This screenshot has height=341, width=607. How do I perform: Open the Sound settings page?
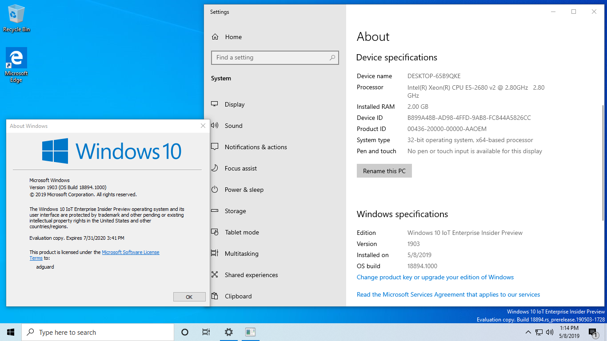tap(234, 126)
